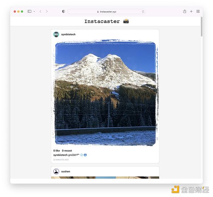Click the 0 recast count
The width and height of the screenshot is (213, 197).
tap(67, 151)
